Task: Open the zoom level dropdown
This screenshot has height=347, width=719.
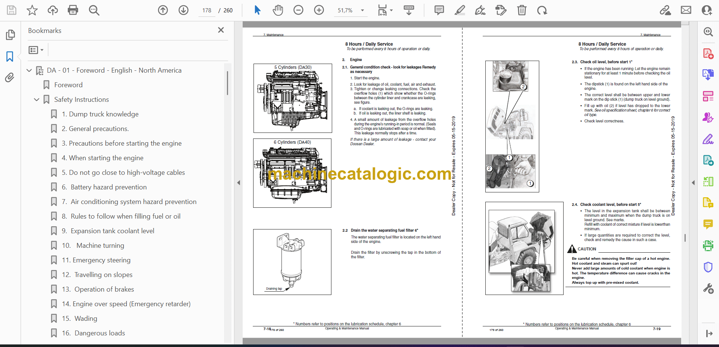Action: (362, 10)
